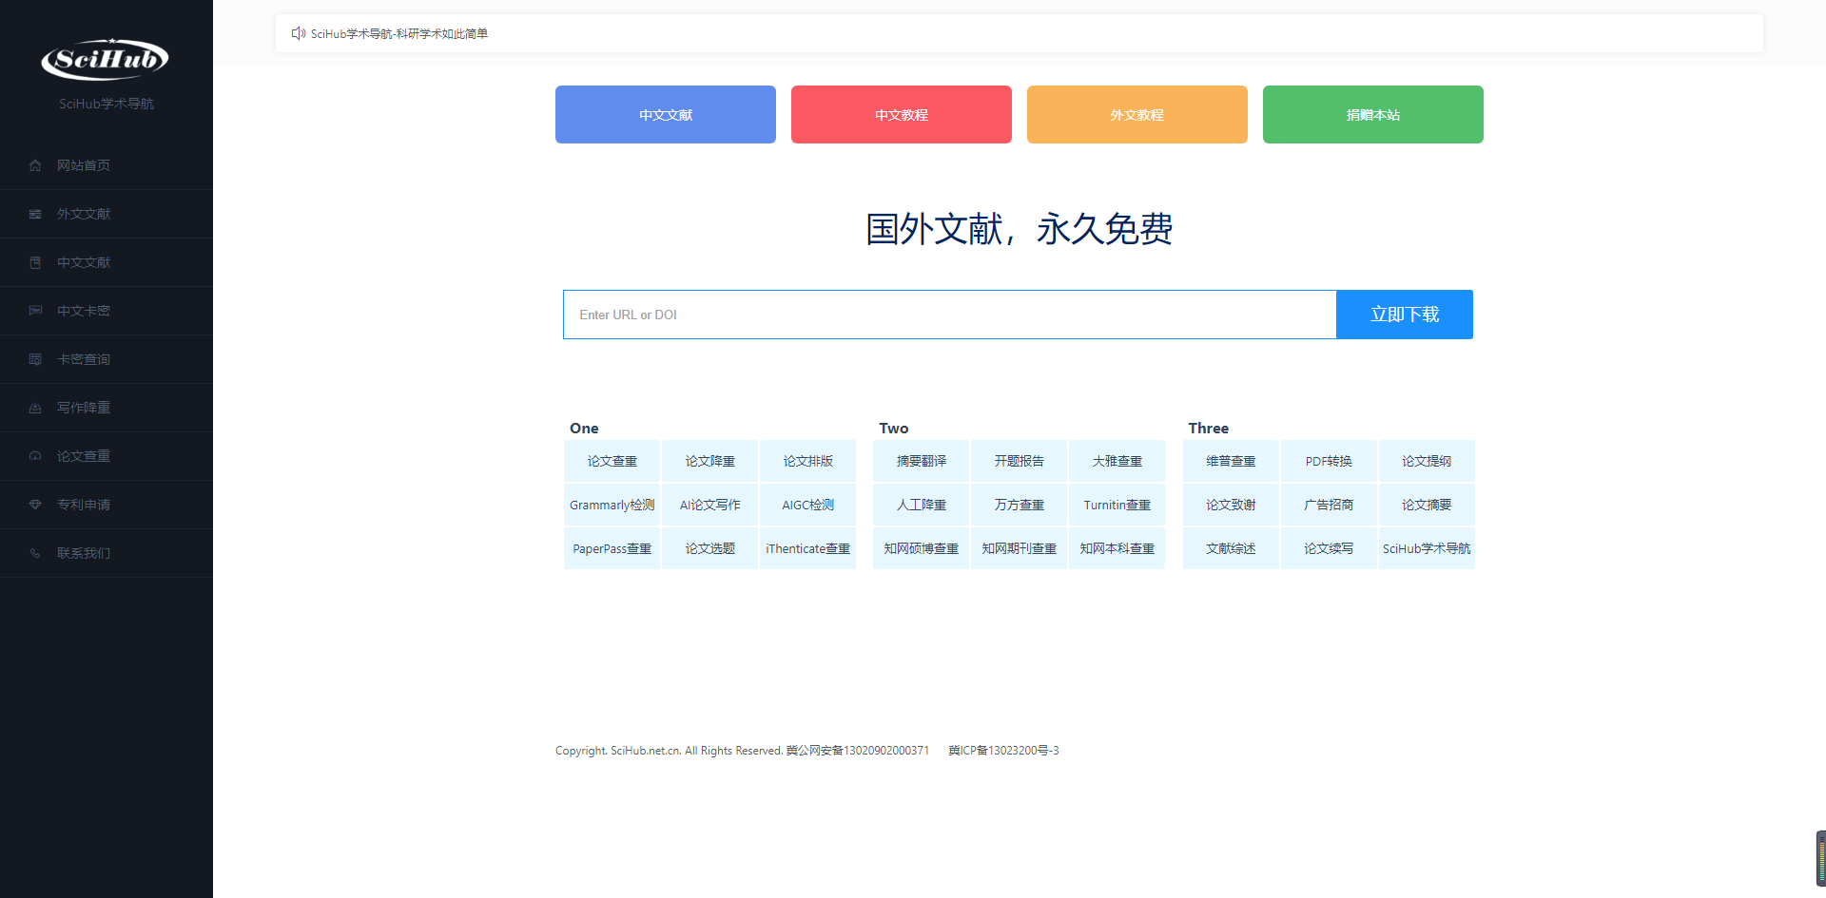Click the orange 外文教程 button

click(1137, 115)
